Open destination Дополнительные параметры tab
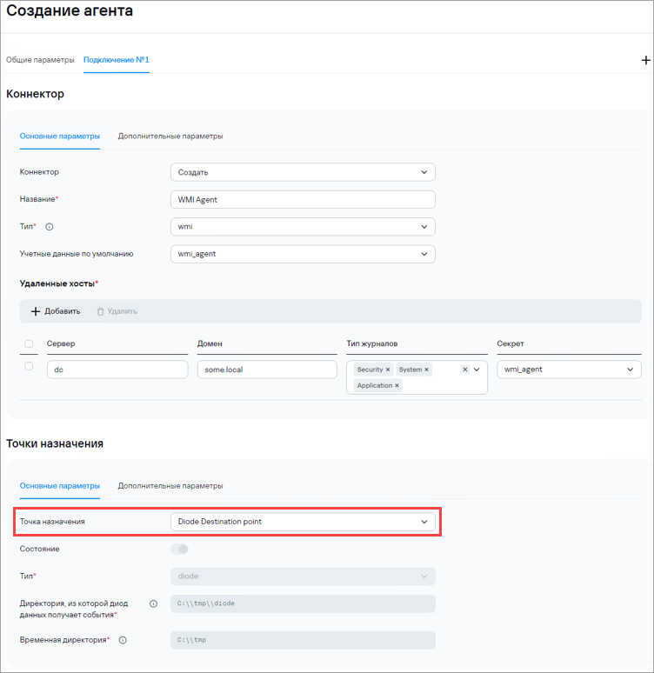This screenshot has width=654, height=673. tap(170, 486)
